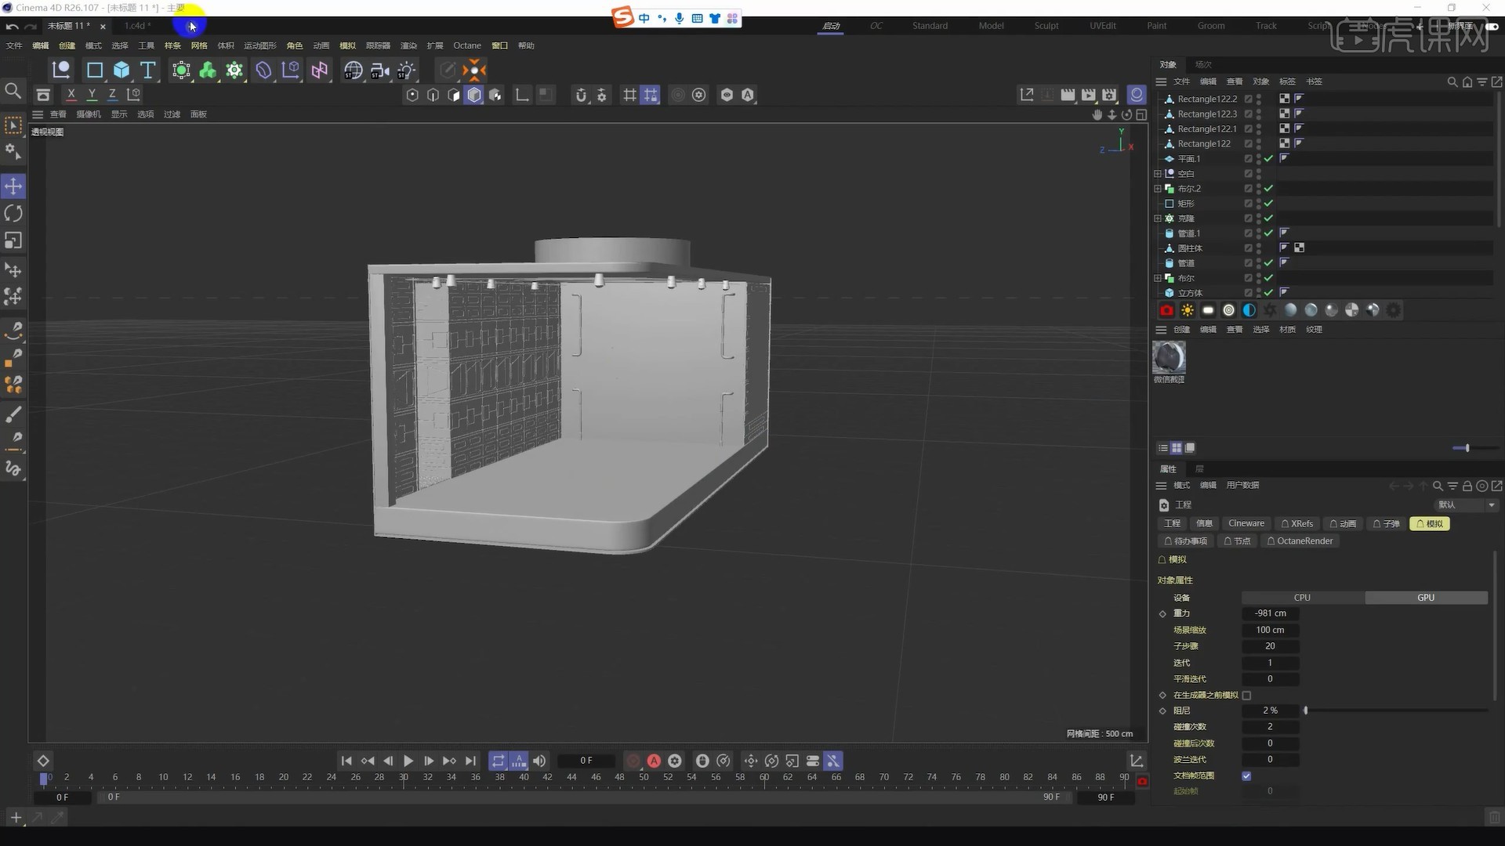Select GPU as the simulation device
Image resolution: width=1505 pixels, height=846 pixels.
(x=1426, y=597)
